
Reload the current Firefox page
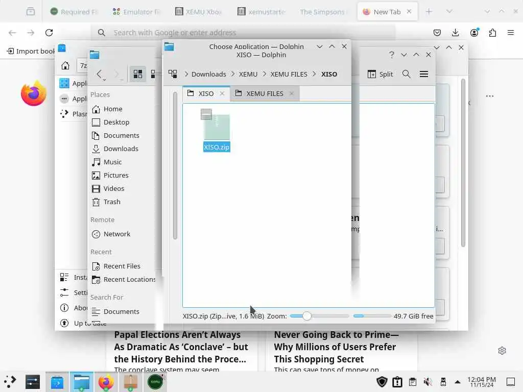coord(49,33)
